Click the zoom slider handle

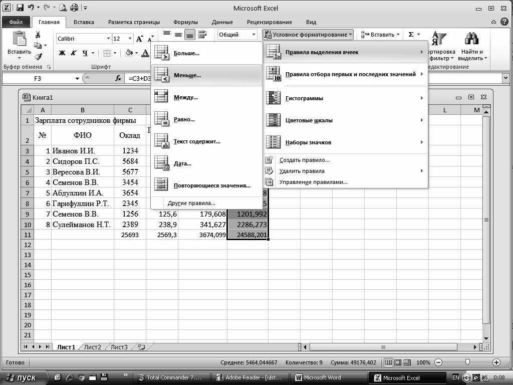467,362
